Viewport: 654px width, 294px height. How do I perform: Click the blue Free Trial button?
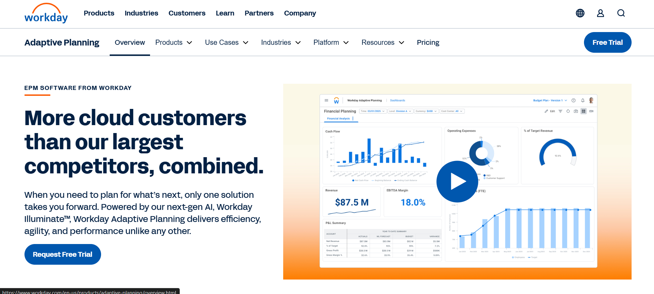coord(608,42)
